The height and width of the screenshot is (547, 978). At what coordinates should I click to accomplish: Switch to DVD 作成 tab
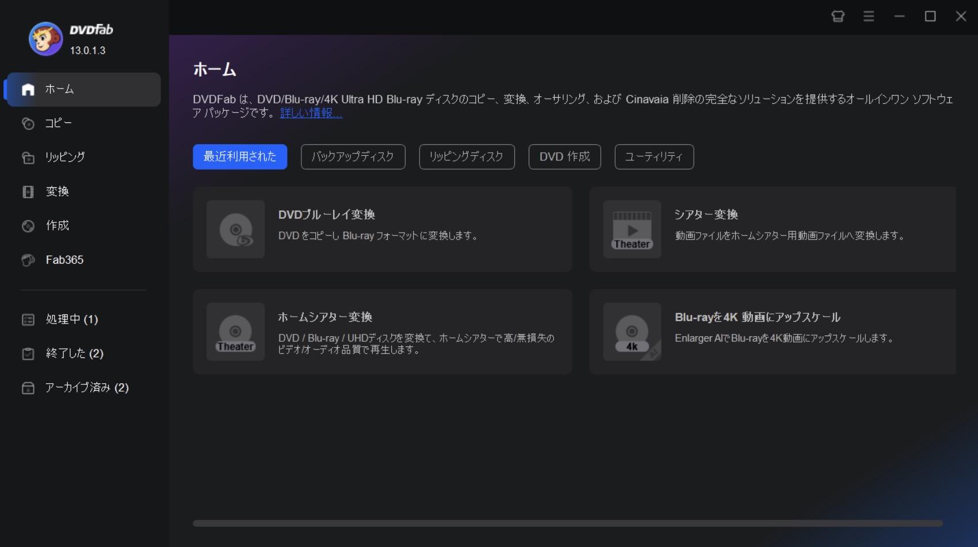pyautogui.click(x=565, y=157)
